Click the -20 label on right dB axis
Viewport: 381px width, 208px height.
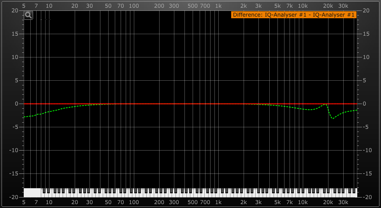point(366,197)
